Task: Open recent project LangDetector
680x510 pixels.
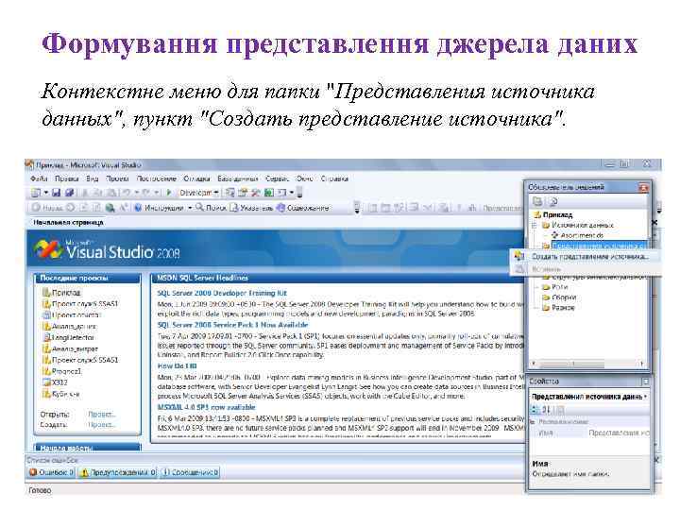Action: (x=69, y=337)
